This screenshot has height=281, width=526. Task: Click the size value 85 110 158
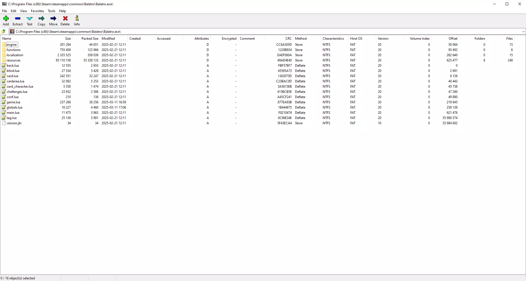tap(63, 60)
